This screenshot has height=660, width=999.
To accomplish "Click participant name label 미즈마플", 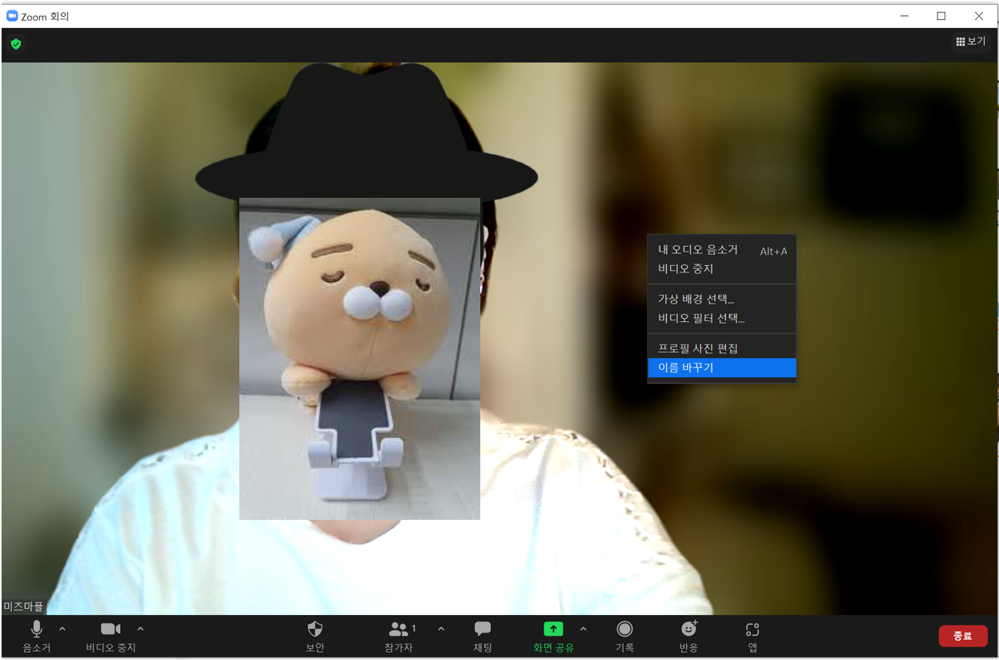I will click(x=23, y=607).
